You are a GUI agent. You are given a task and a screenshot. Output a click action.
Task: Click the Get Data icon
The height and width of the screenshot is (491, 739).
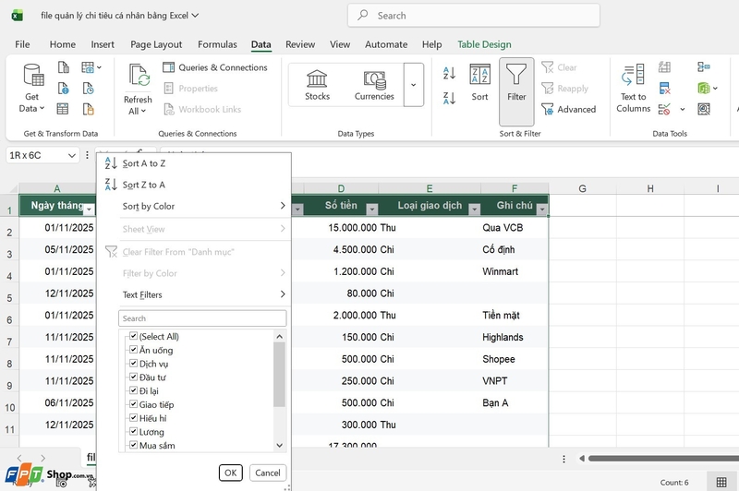(x=33, y=75)
